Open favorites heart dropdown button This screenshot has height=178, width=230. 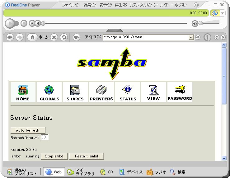pos(77,37)
